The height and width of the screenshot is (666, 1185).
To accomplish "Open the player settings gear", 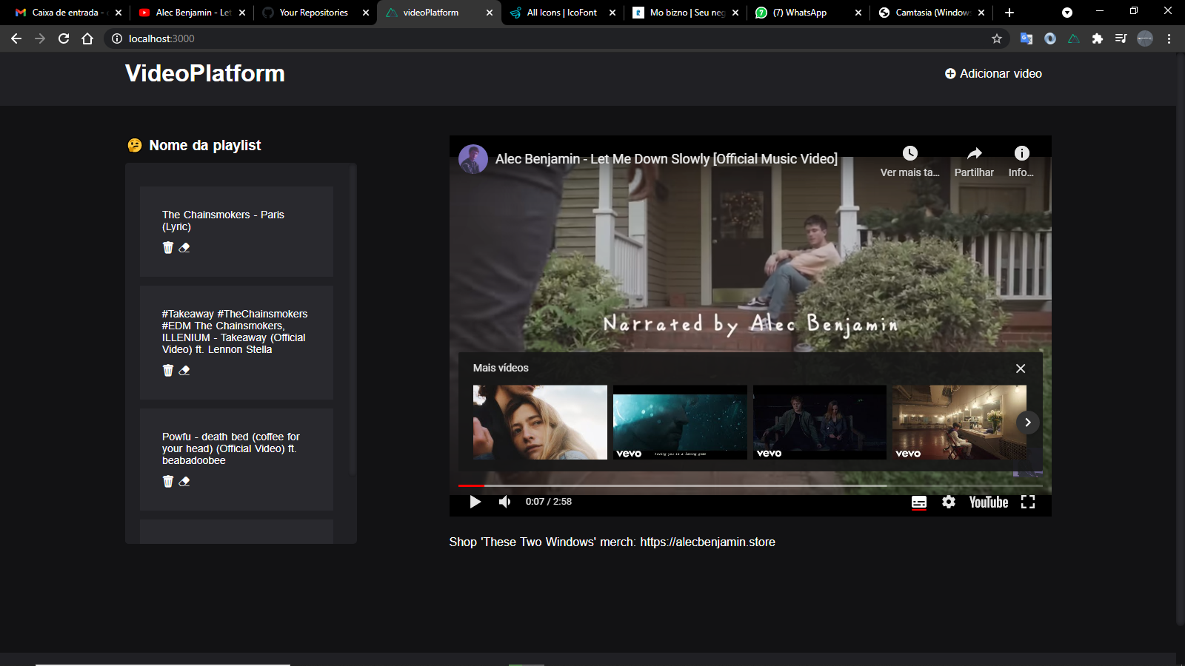I will point(949,502).
